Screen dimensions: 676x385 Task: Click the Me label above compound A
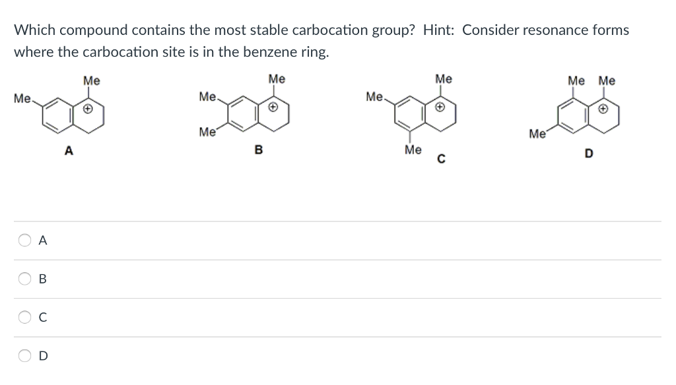90,79
